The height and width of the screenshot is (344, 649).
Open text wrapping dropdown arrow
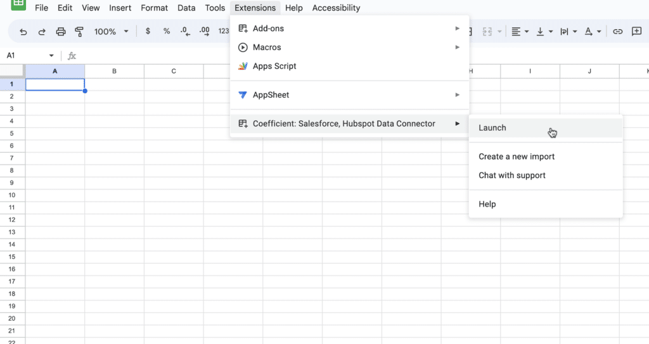coord(574,32)
